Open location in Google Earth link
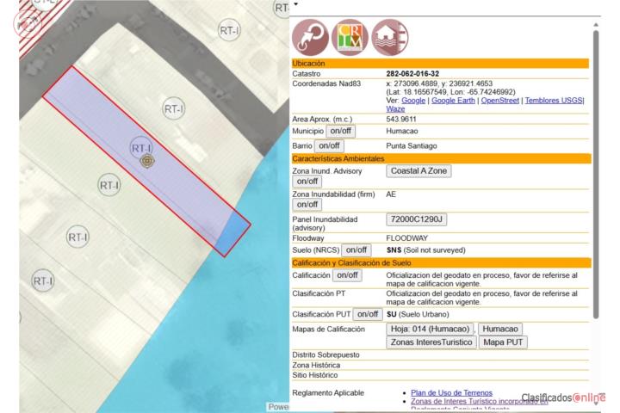 point(453,101)
